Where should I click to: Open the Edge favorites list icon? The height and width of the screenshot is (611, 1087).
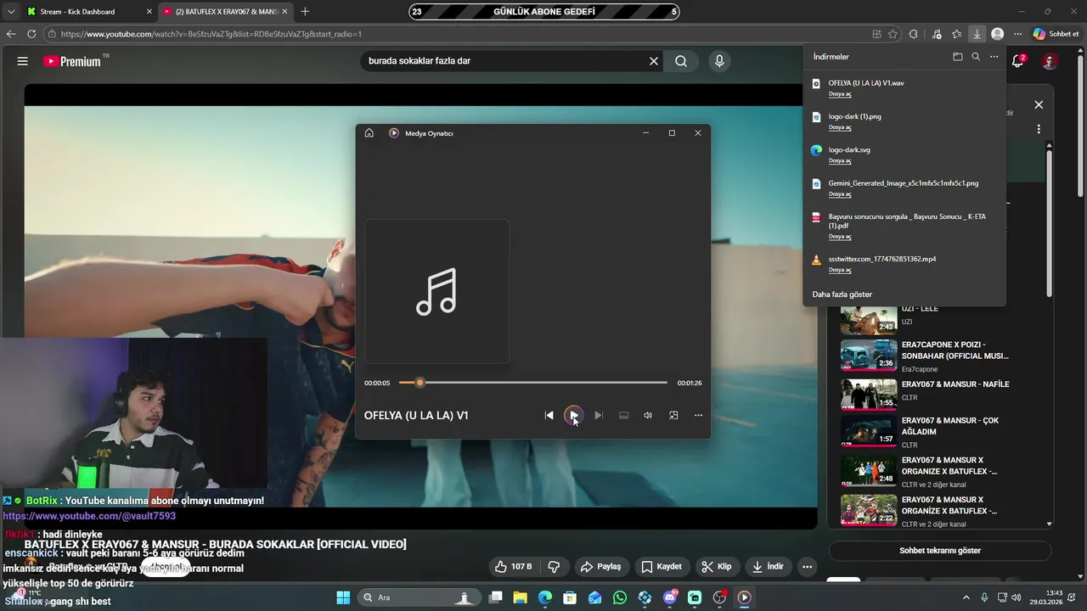click(x=957, y=34)
